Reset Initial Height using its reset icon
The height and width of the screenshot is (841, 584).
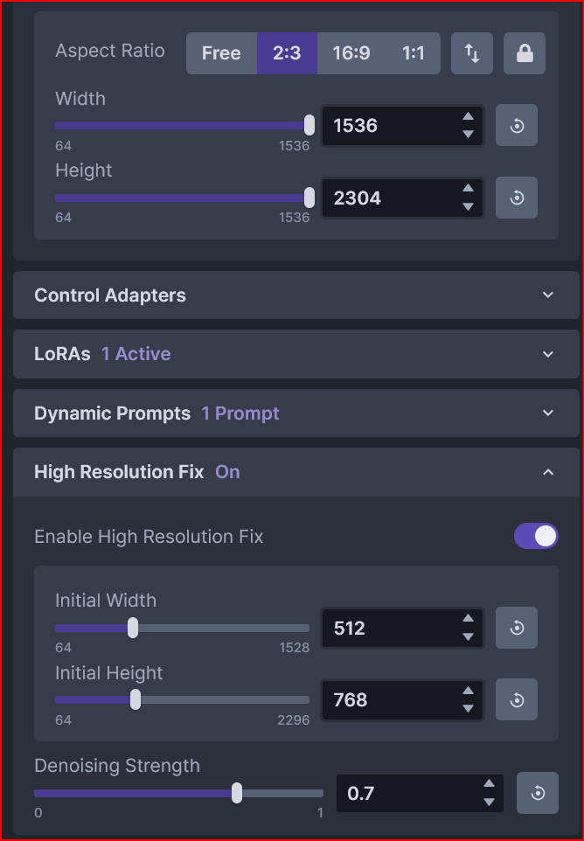click(x=516, y=699)
